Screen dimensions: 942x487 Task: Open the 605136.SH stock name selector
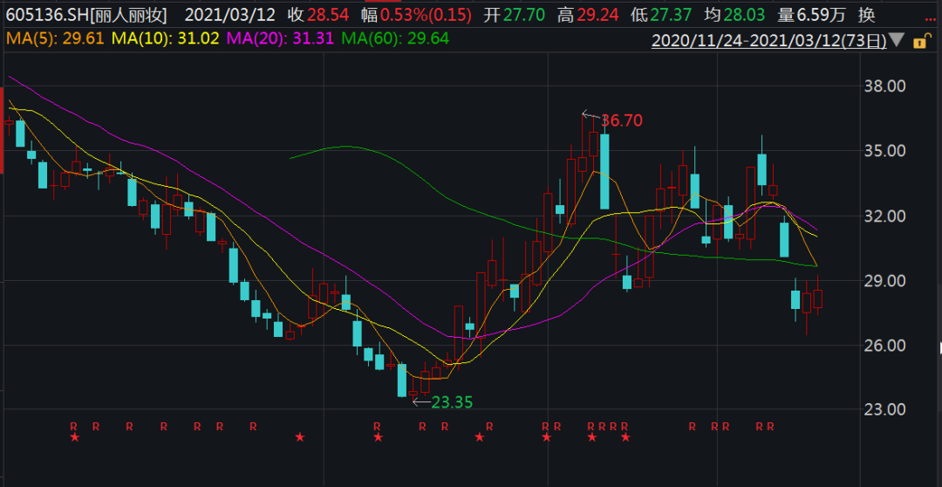pos(87,15)
